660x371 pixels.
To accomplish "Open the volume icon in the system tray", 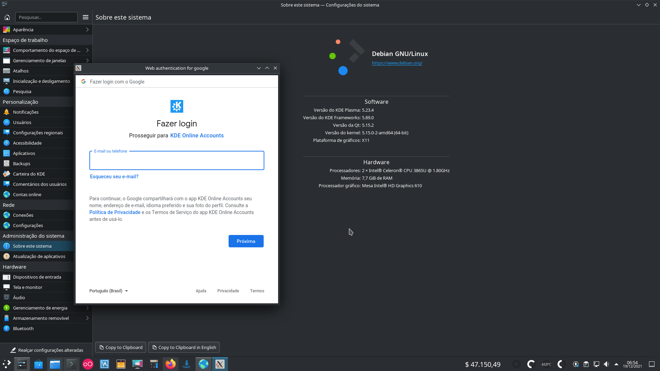I will 606,364.
